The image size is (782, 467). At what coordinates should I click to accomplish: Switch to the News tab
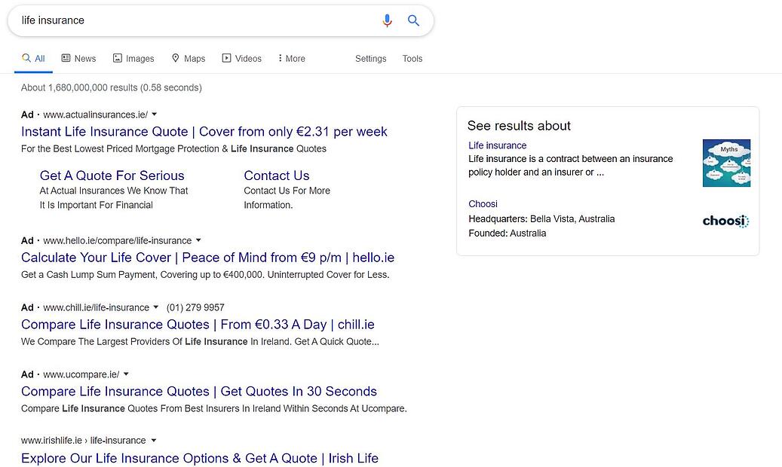coord(78,58)
